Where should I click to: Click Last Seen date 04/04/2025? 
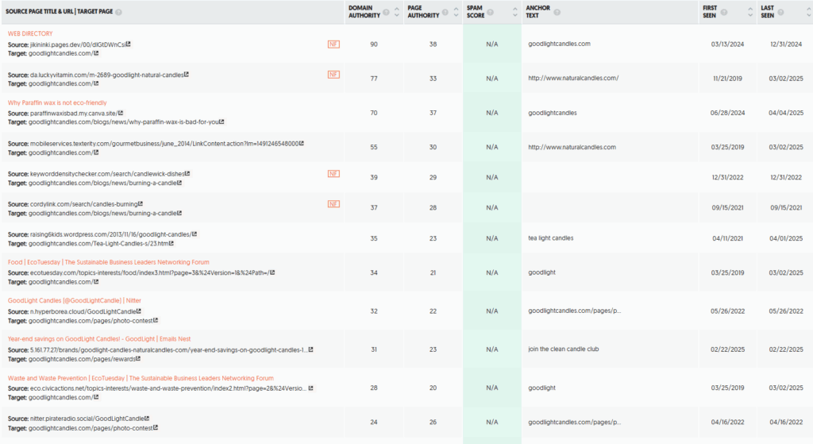(785, 113)
